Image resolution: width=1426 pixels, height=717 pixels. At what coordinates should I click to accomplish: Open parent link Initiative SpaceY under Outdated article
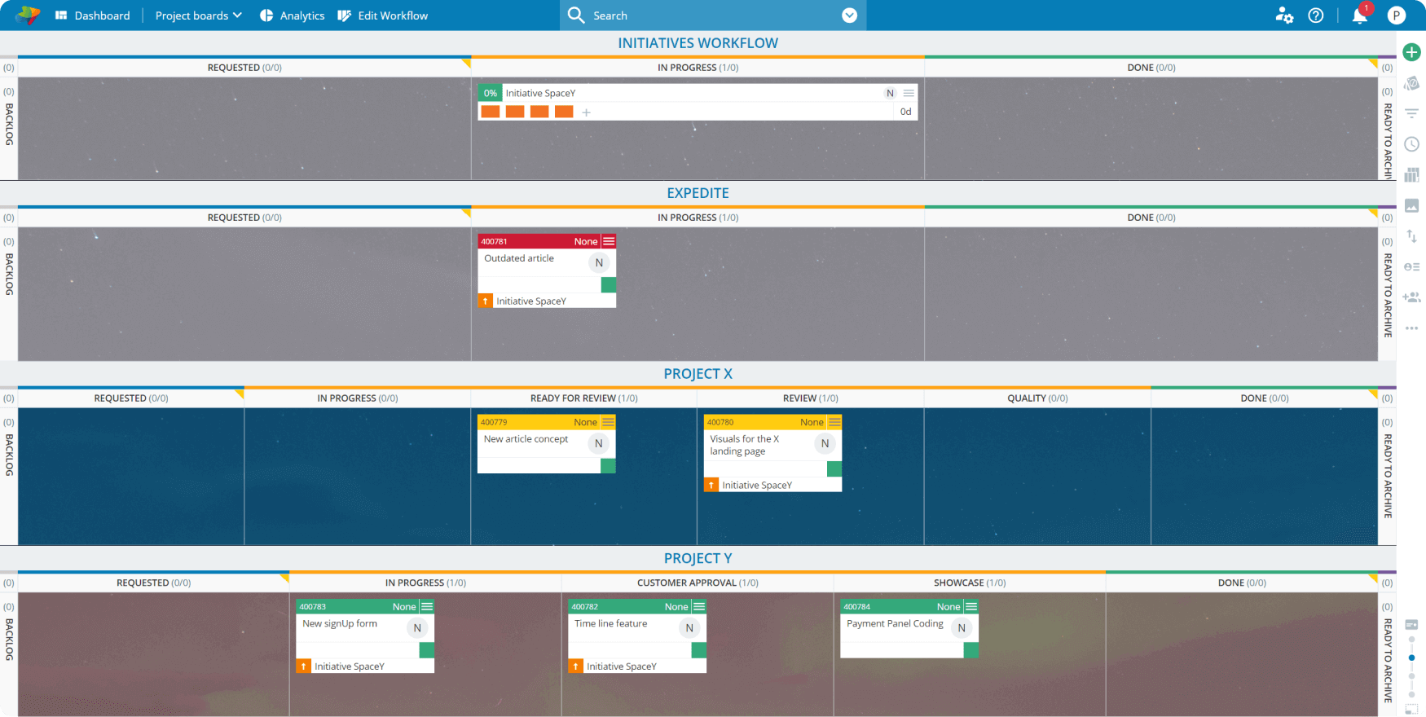530,301
